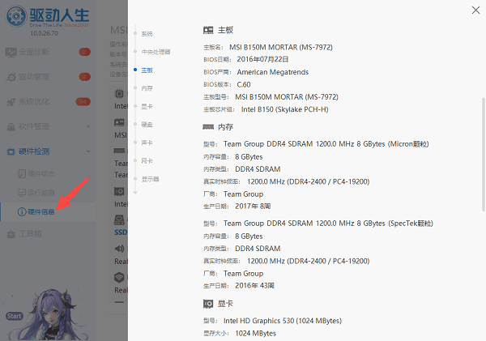The image size is (486, 341).
Task: Jump to the 中央处理器 section
Action: (x=156, y=52)
